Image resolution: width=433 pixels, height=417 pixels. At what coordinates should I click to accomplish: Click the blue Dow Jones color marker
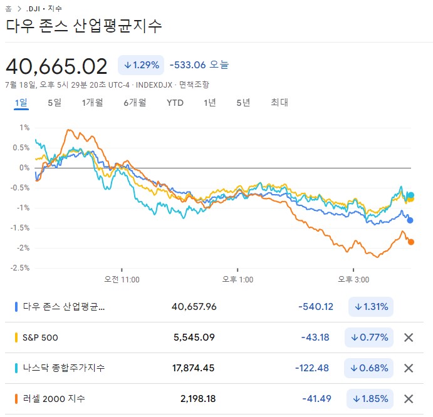point(16,307)
